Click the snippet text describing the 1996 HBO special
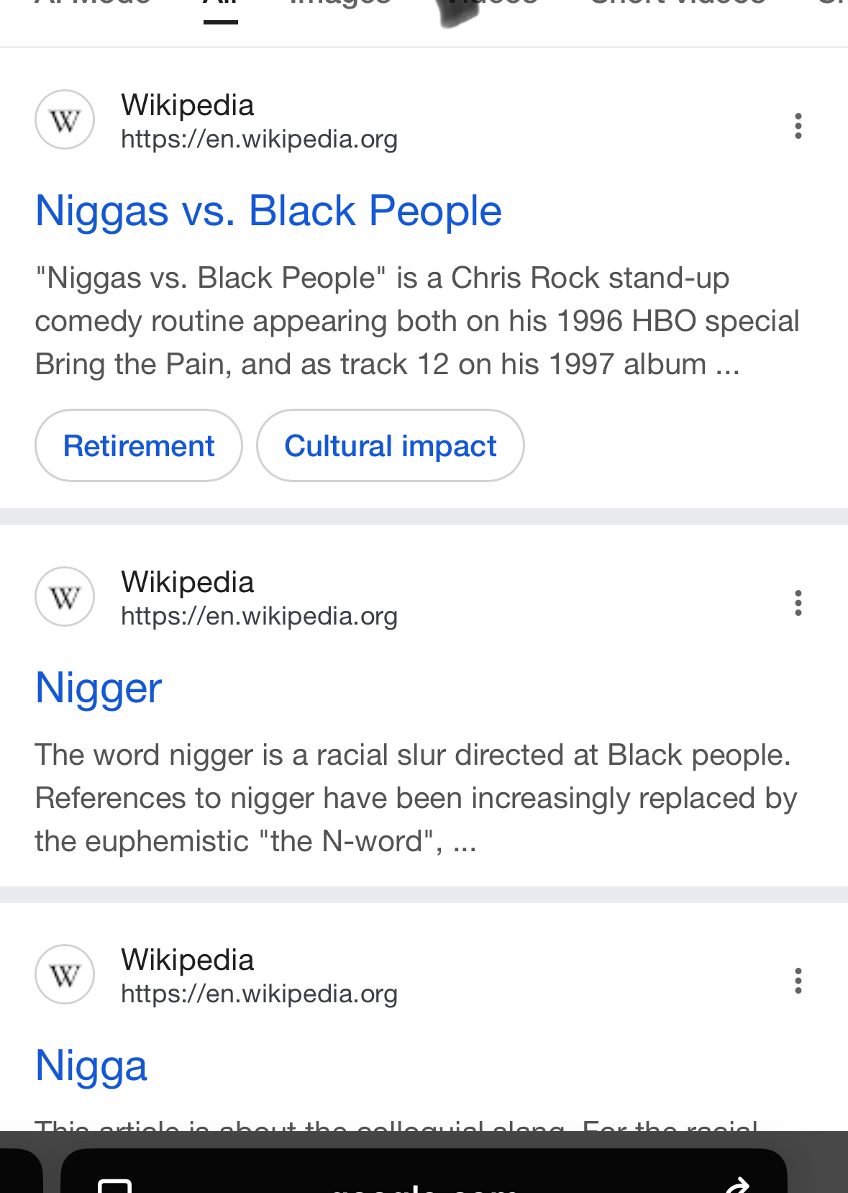This screenshot has width=848, height=1193. point(417,321)
